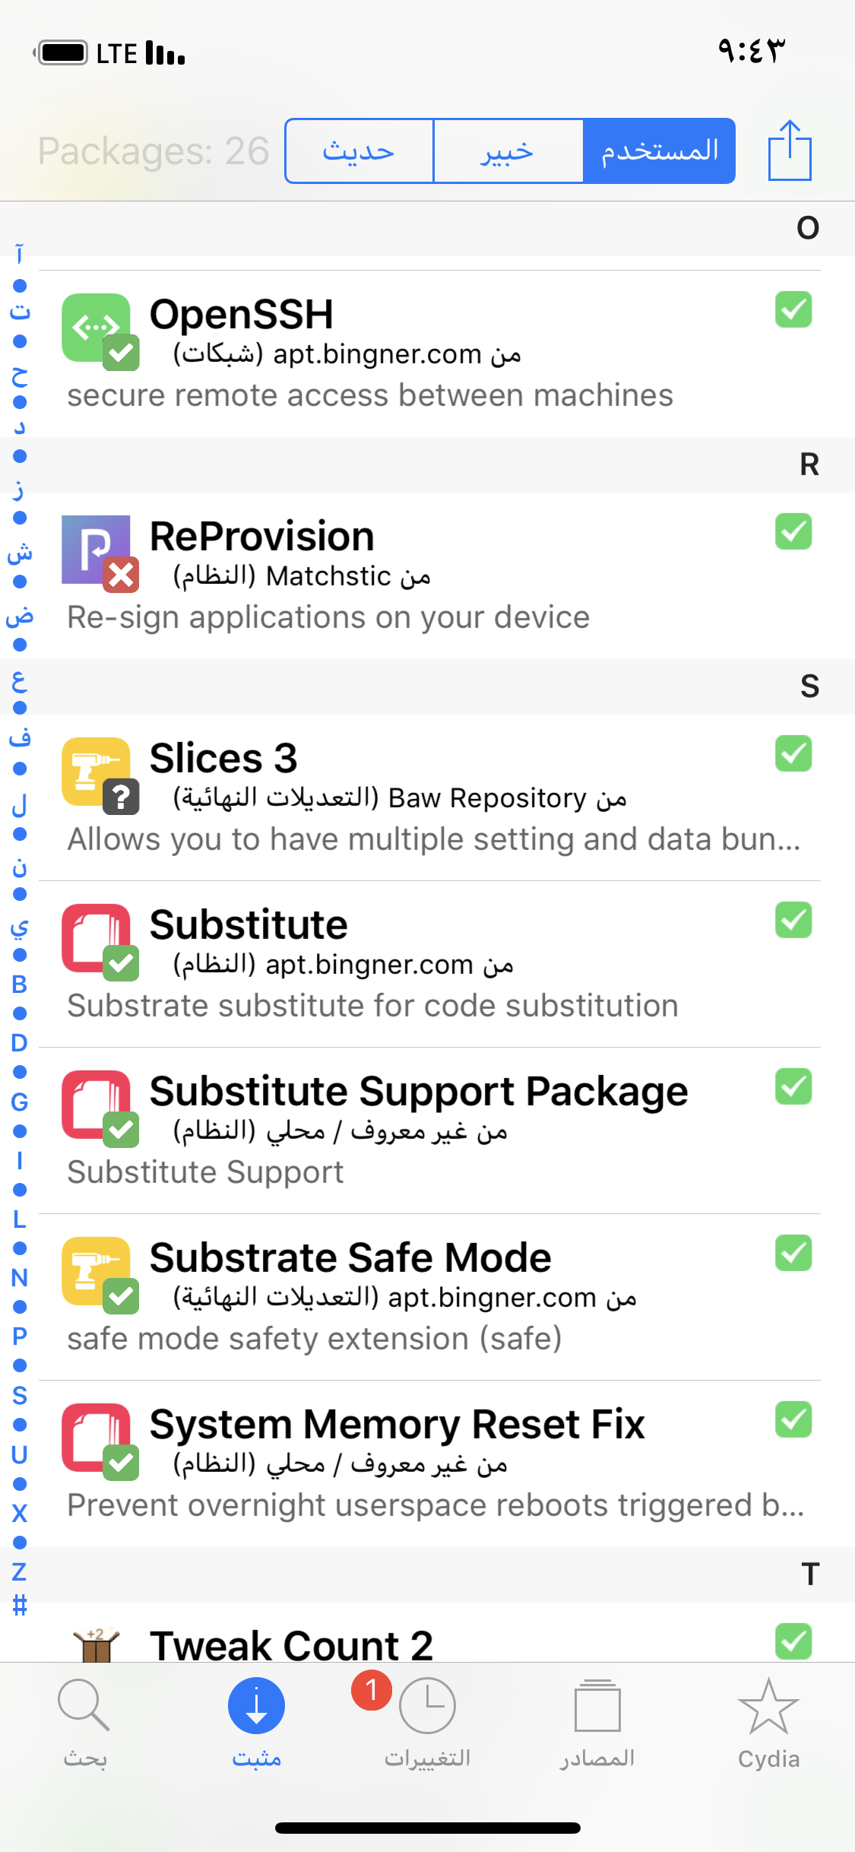The height and width of the screenshot is (1852, 855).
Task: Jump to letter Z in index
Action: 20,1571
